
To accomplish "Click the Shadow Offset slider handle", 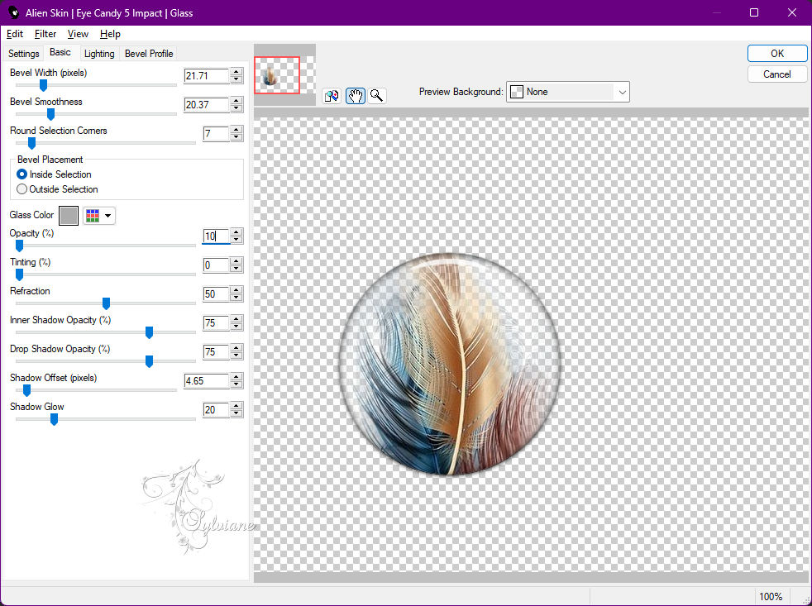I will click(x=27, y=390).
